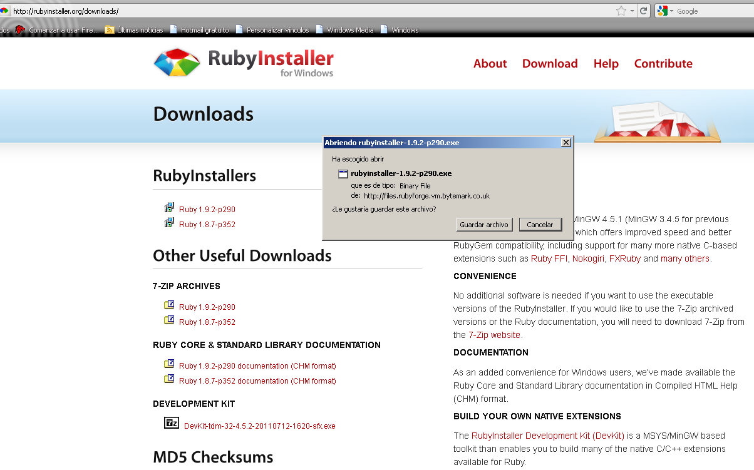Click icon beside Ruby 1.8.7-p352 documentation
The height and width of the screenshot is (470, 754).
[169, 379]
